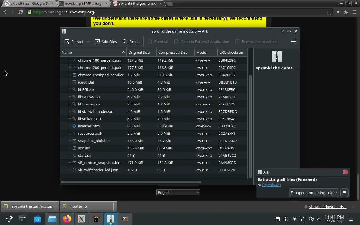Image resolution: width=360 pixels, height=225 pixels.
Task: Click licenses.html globe file icon
Action: pyautogui.click(x=74, y=126)
